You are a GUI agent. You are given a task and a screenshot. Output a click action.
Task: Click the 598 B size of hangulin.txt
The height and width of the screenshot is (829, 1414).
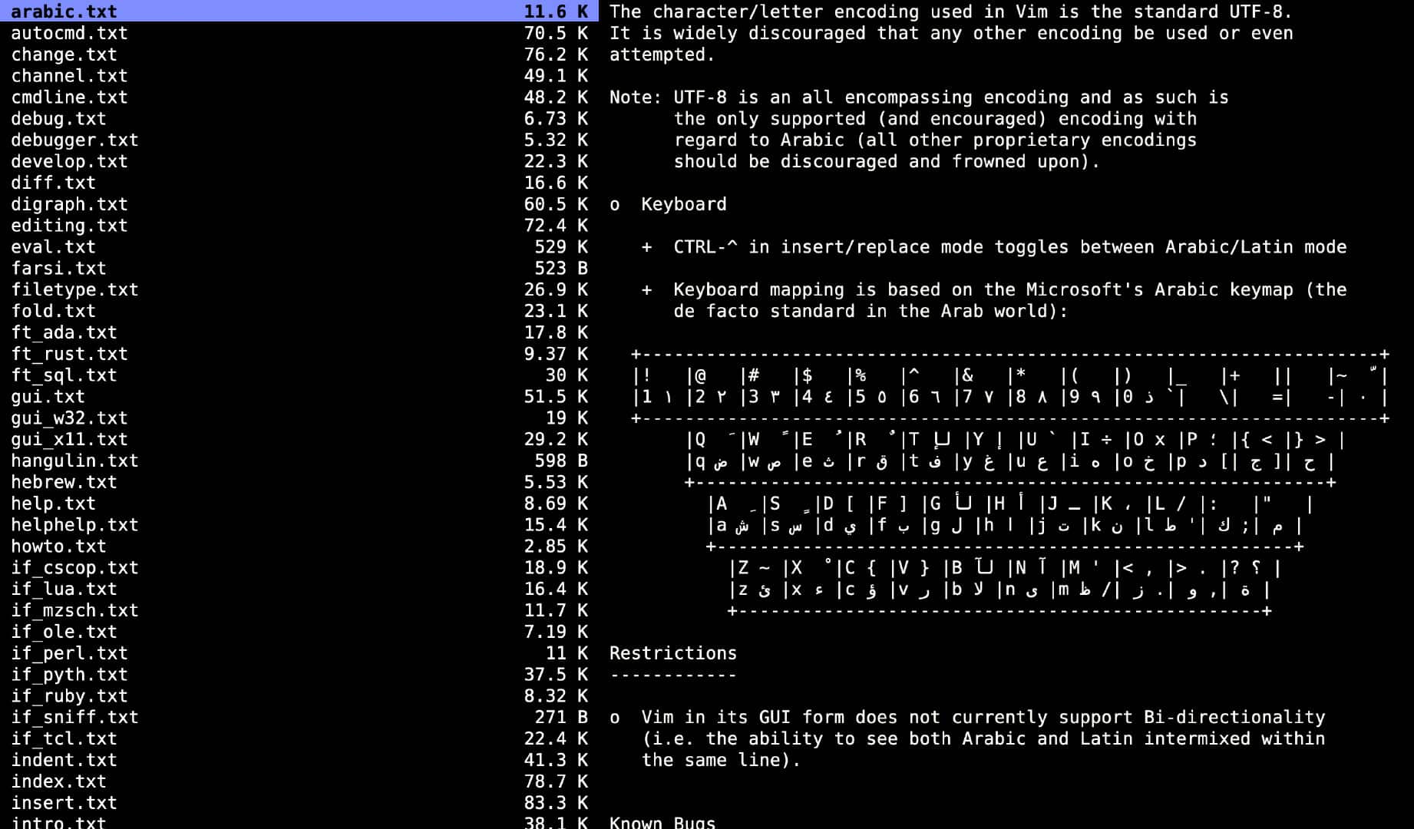pos(561,461)
